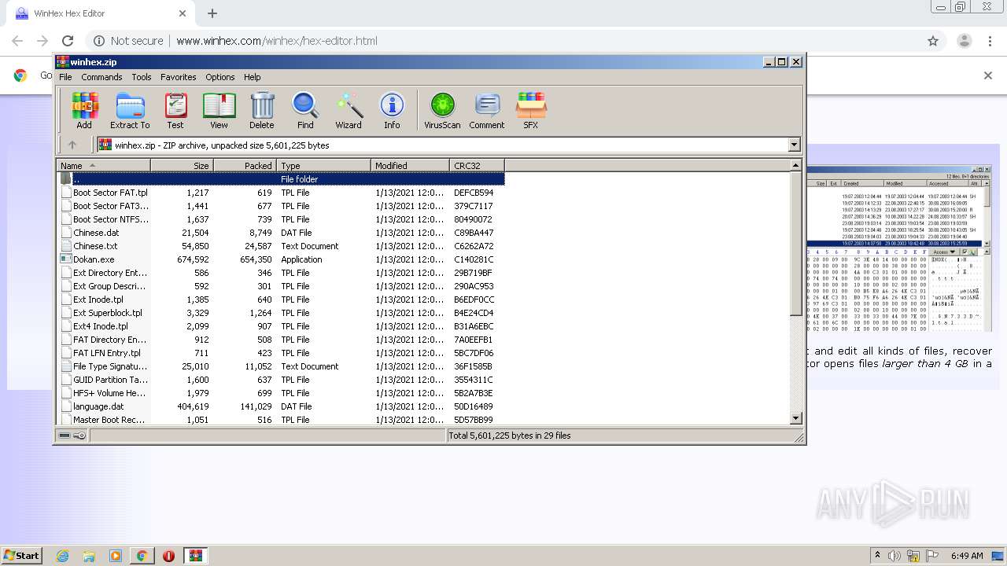
Task: Open Internet Explorer from taskbar
Action: 63,556
